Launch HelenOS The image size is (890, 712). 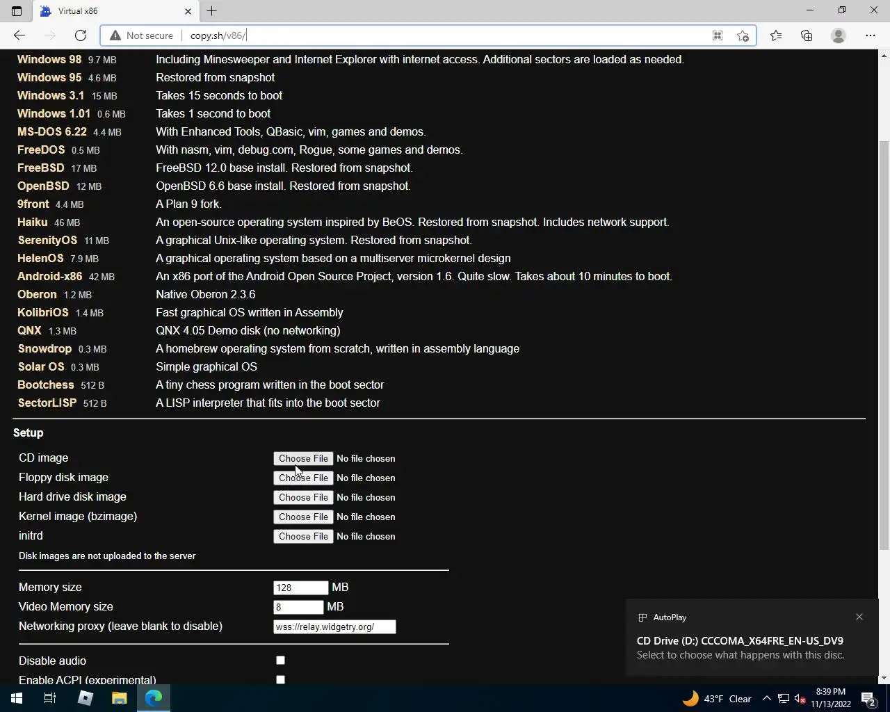(x=40, y=258)
